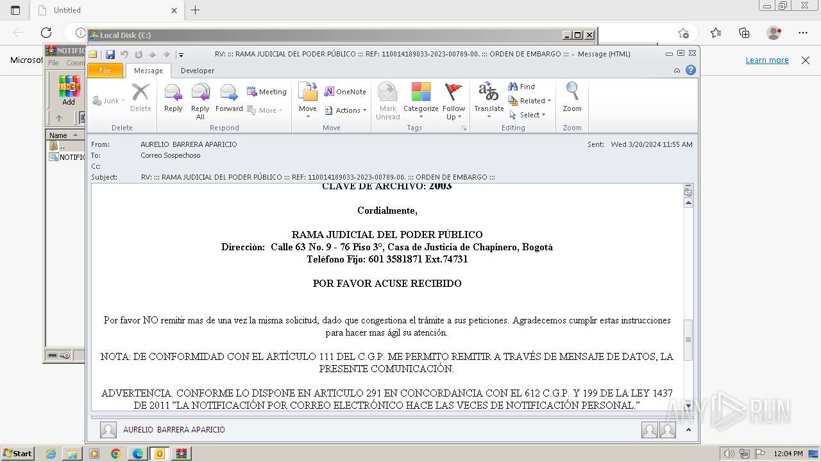Open a new browser tab

pyautogui.click(x=196, y=10)
